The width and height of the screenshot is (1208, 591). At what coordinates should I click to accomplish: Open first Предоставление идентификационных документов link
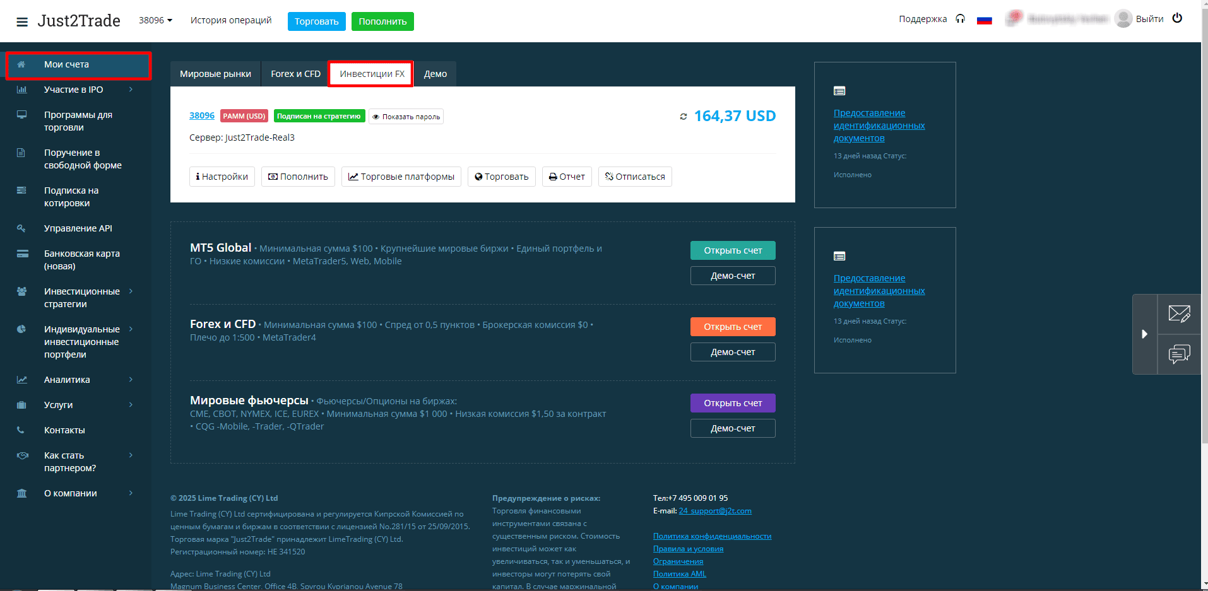pyautogui.click(x=879, y=126)
